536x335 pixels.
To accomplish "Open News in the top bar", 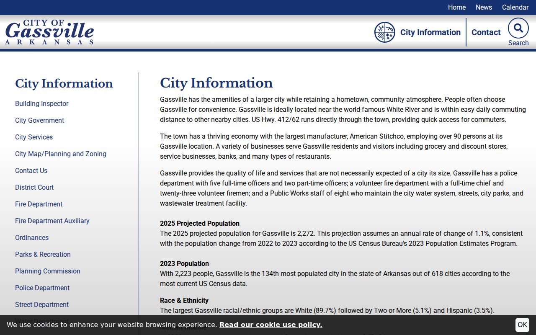I will tap(484, 7).
